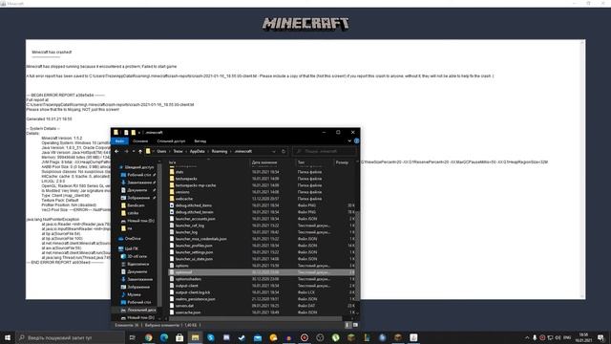Screen dimensions: 611x344
Task: Open the Файл ribbon tab
Action: pyautogui.click(x=119, y=140)
